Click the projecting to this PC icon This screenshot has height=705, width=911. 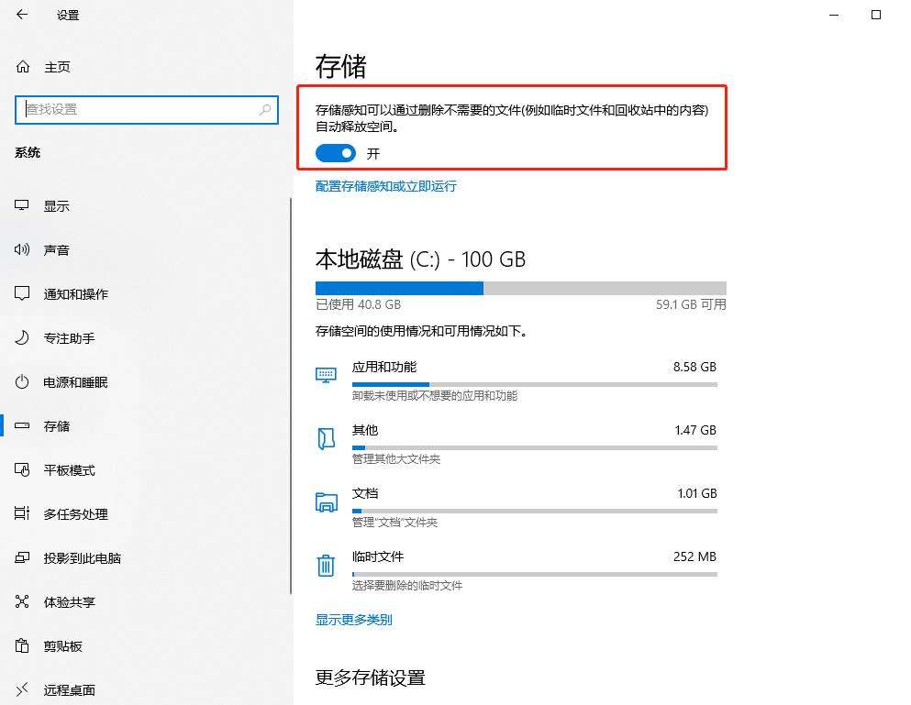pyautogui.click(x=22, y=558)
